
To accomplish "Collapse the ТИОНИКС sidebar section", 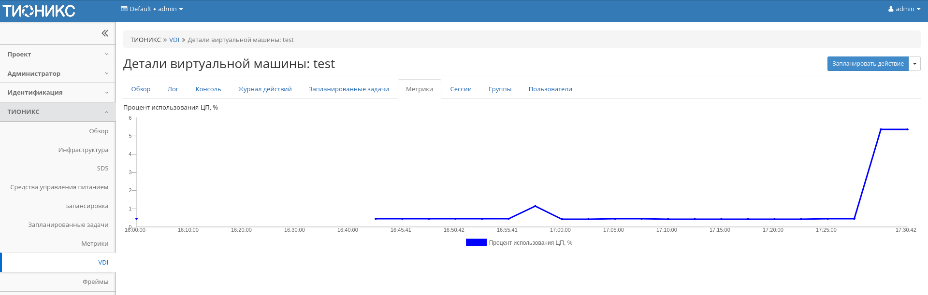I will (58, 112).
